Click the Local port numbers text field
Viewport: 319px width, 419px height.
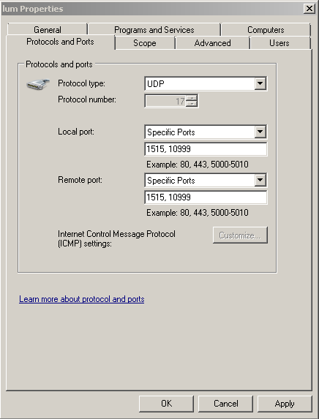click(206, 149)
